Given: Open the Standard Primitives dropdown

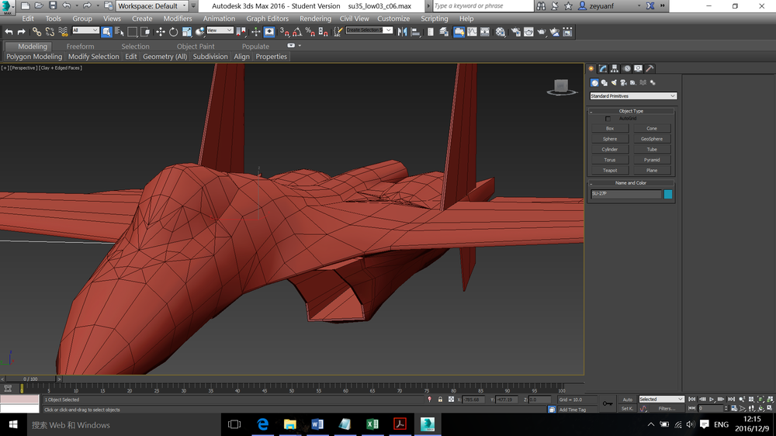Looking at the screenshot, I should tap(632, 96).
